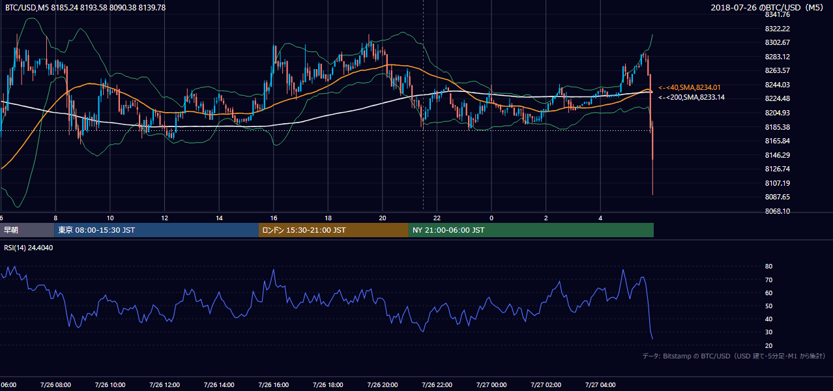
Task: Click price axis value 8068.10
Action: point(777,211)
